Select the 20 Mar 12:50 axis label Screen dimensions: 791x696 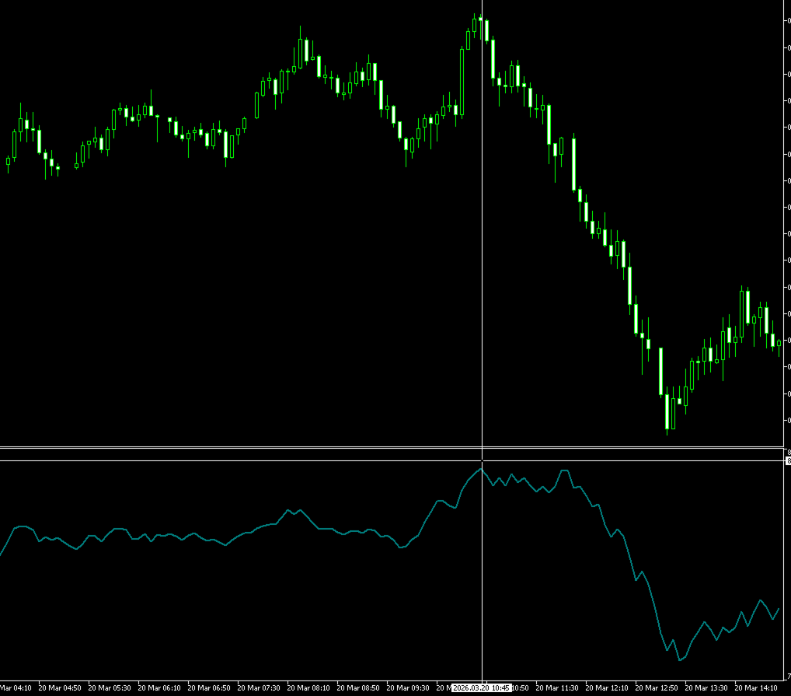point(657,688)
